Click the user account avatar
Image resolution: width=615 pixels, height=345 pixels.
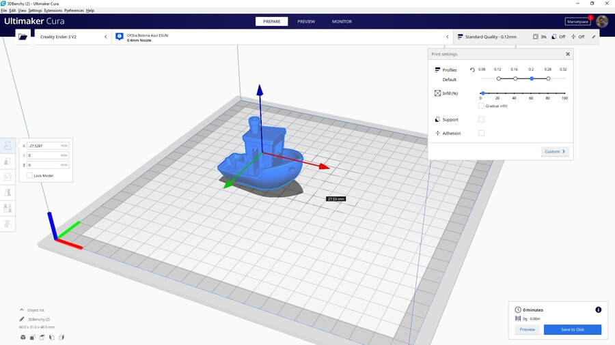(x=602, y=22)
